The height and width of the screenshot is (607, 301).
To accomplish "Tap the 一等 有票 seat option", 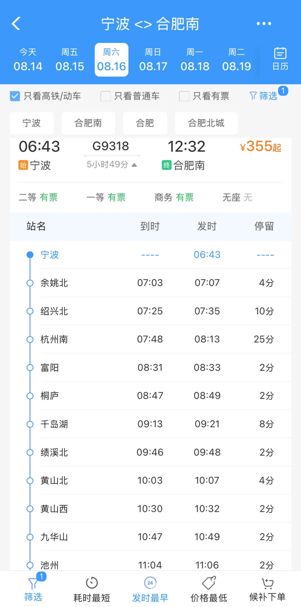I will coord(106,197).
